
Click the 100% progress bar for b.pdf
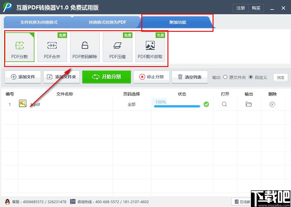tap(177, 106)
